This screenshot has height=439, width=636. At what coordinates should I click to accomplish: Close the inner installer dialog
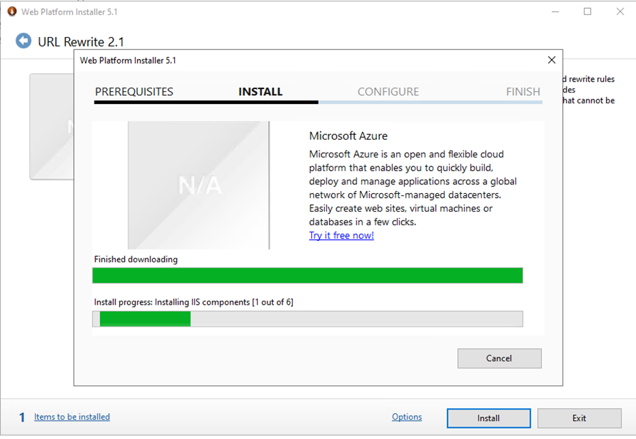(x=551, y=60)
